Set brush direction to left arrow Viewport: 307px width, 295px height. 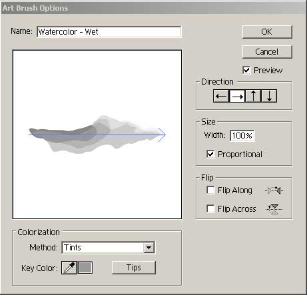tap(221, 96)
